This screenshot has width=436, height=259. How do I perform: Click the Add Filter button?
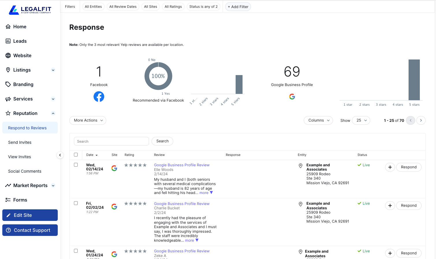[x=238, y=7]
